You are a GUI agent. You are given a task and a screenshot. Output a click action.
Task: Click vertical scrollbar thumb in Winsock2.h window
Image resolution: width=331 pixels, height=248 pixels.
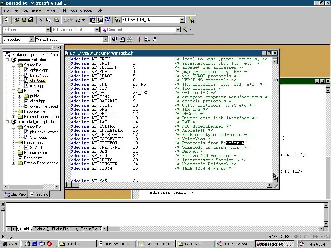click(x=275, y=80)
